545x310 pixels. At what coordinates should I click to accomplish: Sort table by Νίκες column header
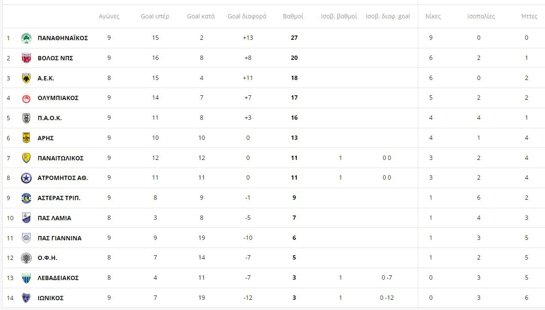433,16
